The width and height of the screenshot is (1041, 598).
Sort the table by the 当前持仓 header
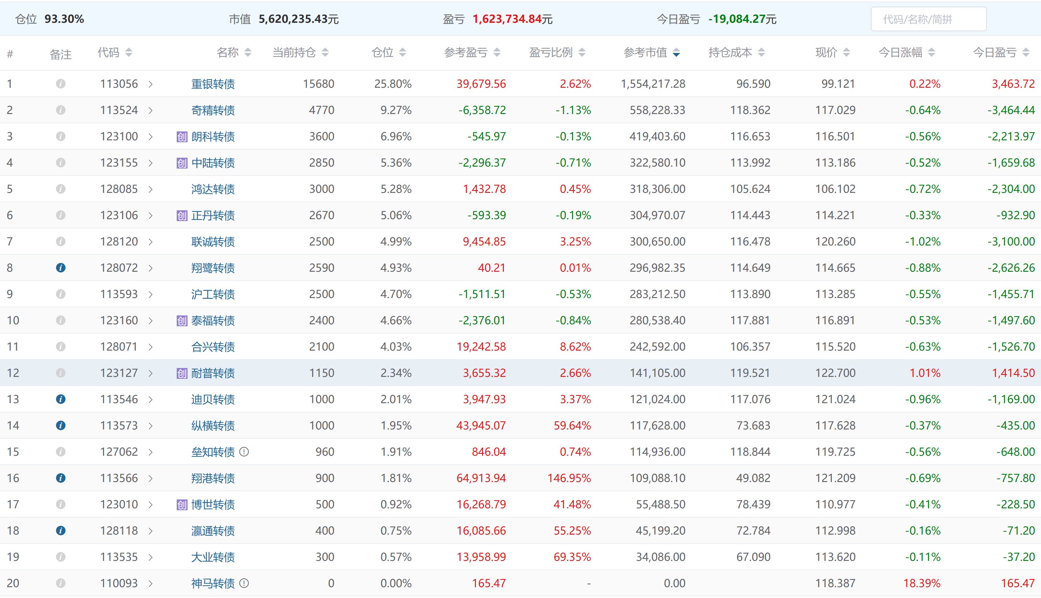point(325,53)
